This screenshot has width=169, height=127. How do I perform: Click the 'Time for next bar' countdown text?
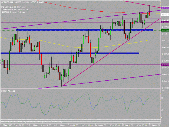pyautogui.click(x=15, y=9)
